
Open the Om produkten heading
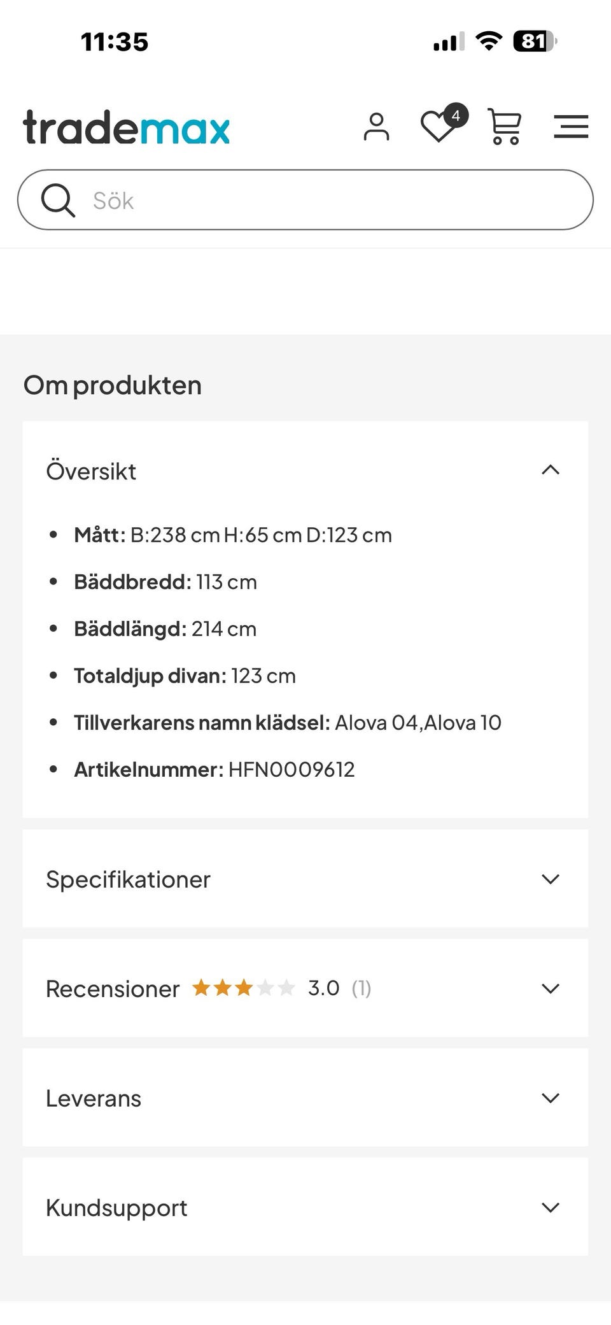point(112,383)
